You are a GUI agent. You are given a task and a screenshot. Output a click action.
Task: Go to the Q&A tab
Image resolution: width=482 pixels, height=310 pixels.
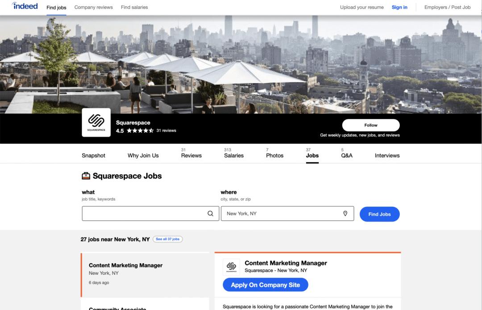pyautogui.click(x=346, y=155)
